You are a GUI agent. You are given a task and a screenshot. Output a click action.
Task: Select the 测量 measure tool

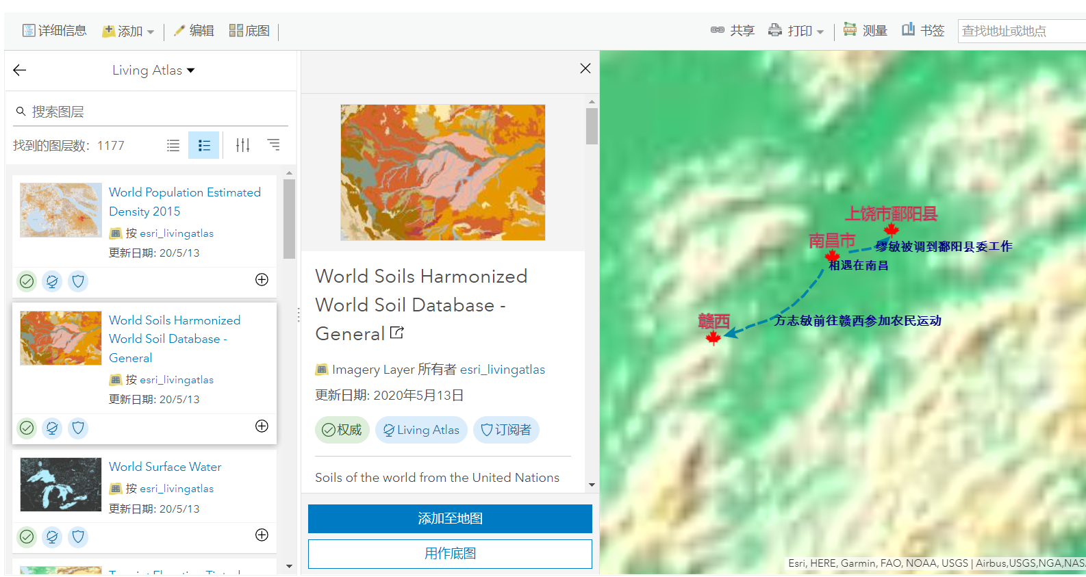tap(866, 31)
